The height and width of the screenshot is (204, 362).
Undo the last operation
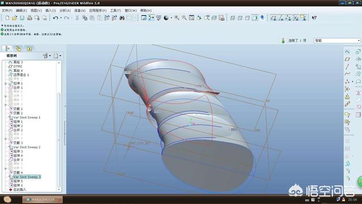[55, 18]
